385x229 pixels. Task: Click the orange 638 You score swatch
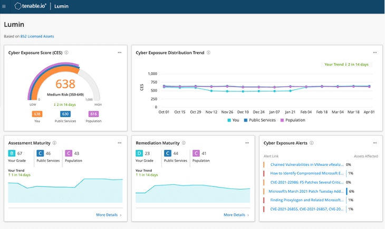[37, 114]
